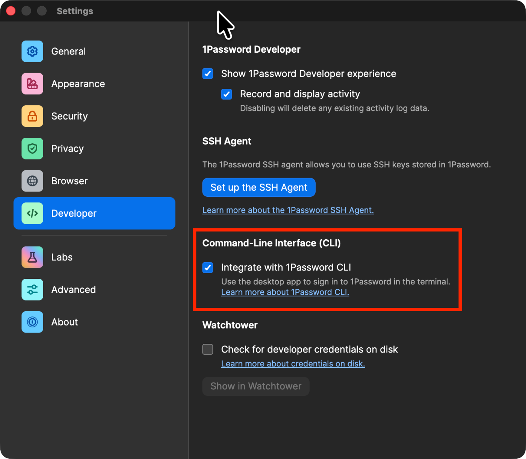Click the General gear icon
Screen dimensions: 526x459
(32, 51)
